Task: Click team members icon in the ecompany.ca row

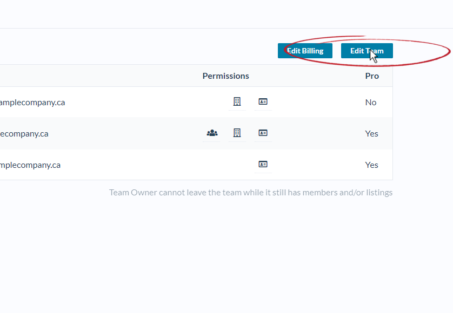Action: pyautogui.click(x=212, y=133)
